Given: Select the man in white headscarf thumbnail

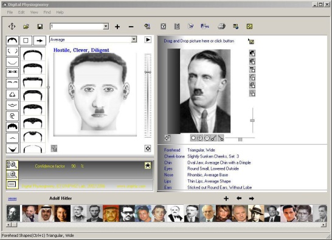Looking at the screenshot, I should coord(46,213).
